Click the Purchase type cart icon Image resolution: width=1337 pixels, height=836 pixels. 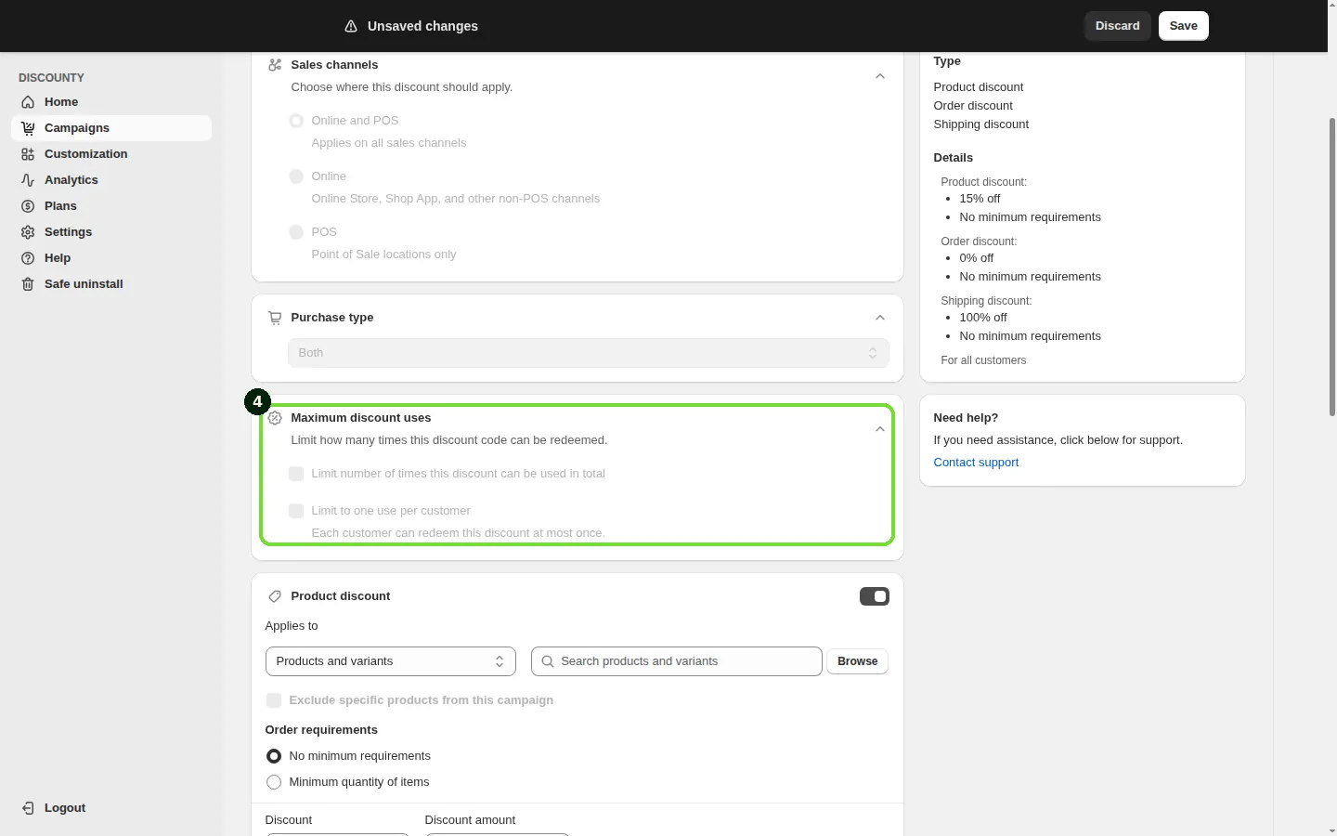coord(275,318)
